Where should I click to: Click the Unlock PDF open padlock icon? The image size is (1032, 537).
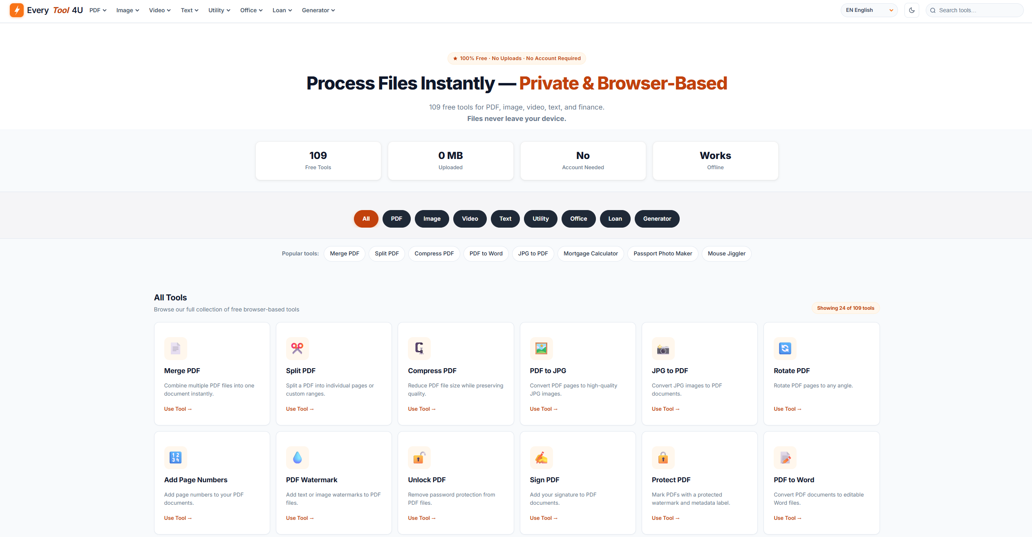419,458
